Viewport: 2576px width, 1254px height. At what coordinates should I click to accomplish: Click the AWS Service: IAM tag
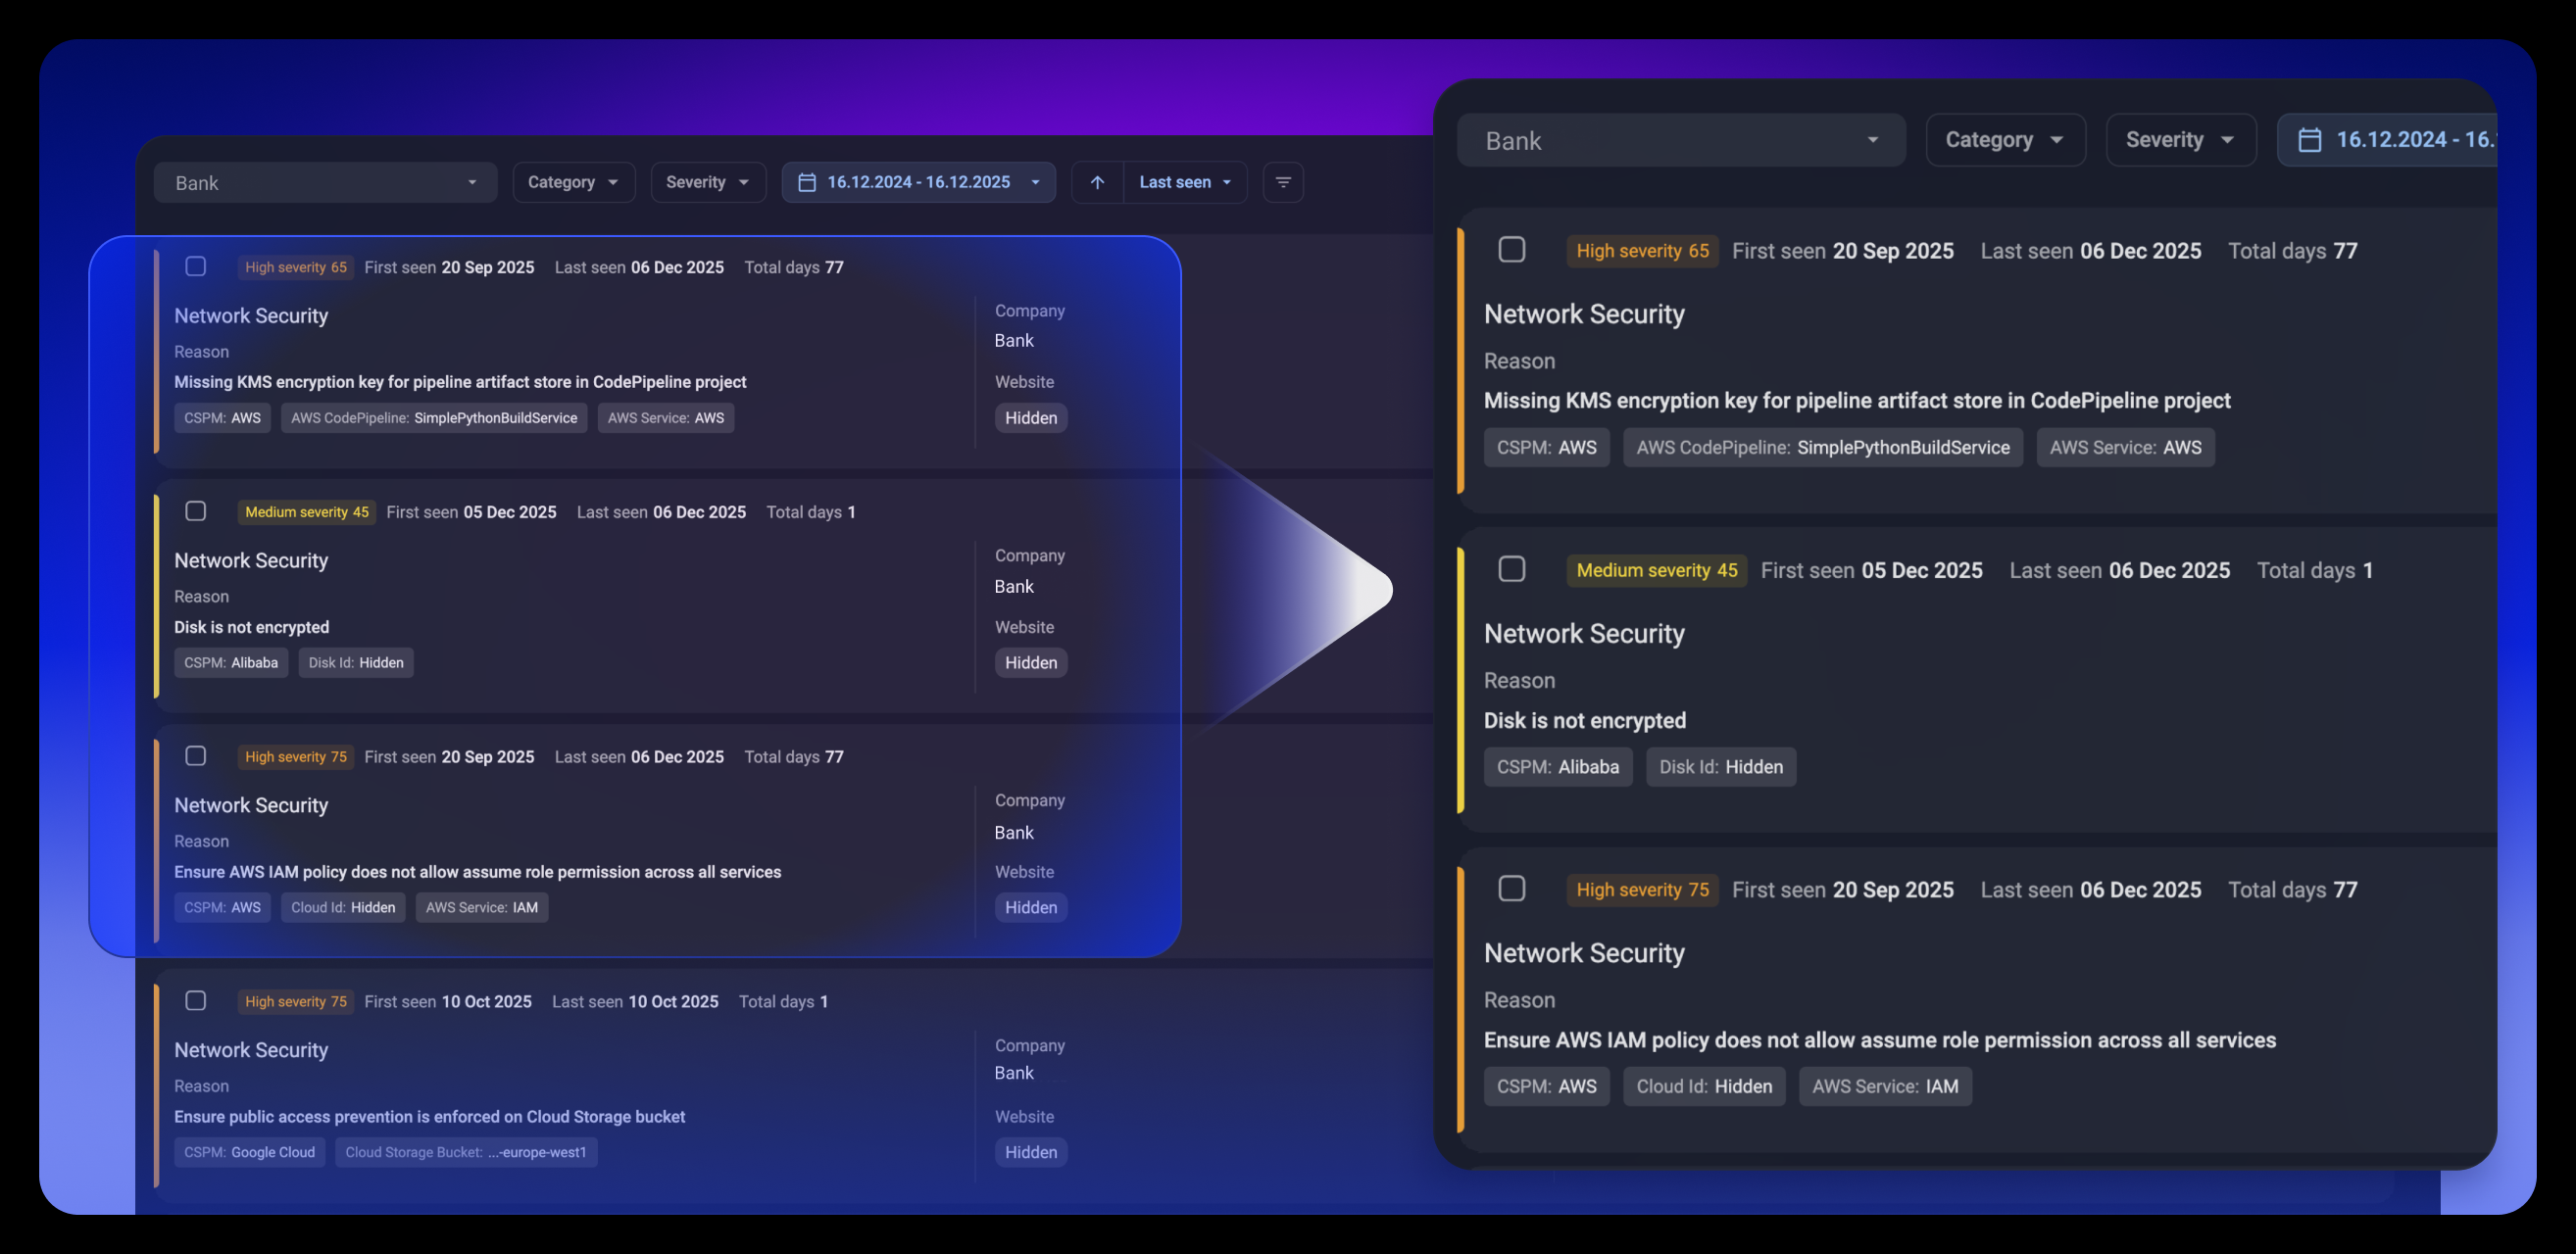click(481, 906)
